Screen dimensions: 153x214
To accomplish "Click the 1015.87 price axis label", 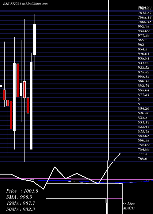I will coord(145,13).
